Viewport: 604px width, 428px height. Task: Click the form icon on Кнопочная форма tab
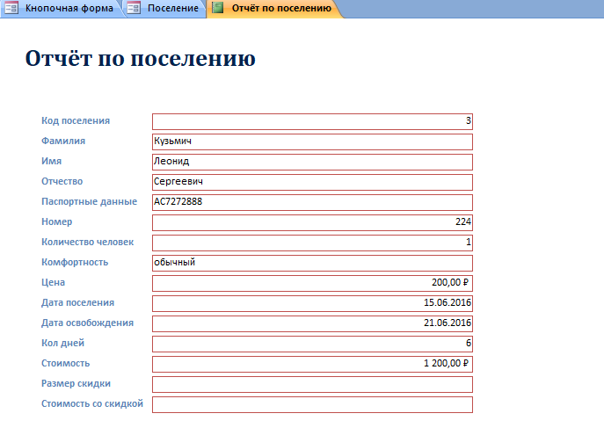(11, 8)
